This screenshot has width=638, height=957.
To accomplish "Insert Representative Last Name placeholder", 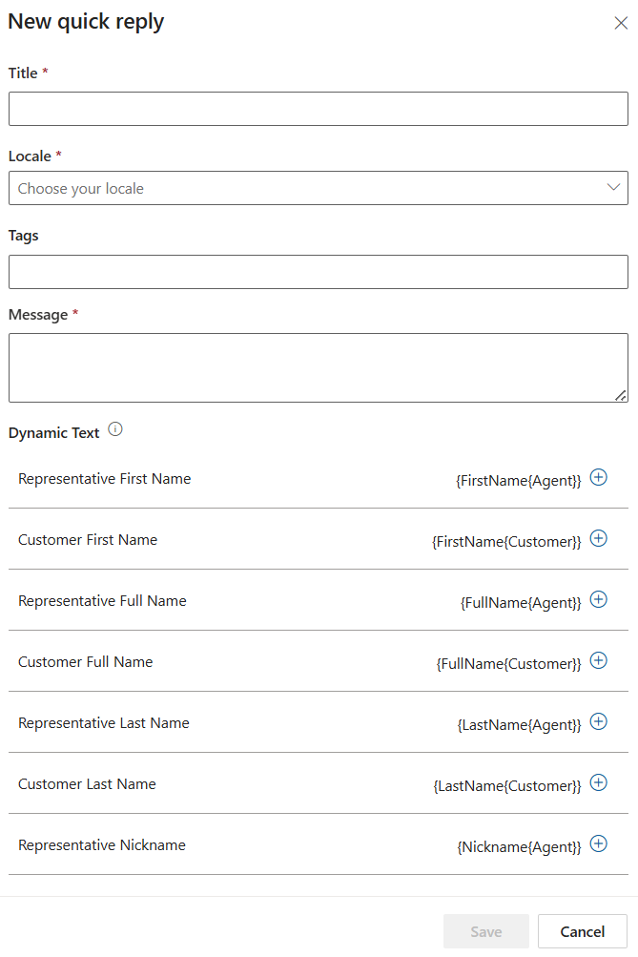I will pos(599,721).
